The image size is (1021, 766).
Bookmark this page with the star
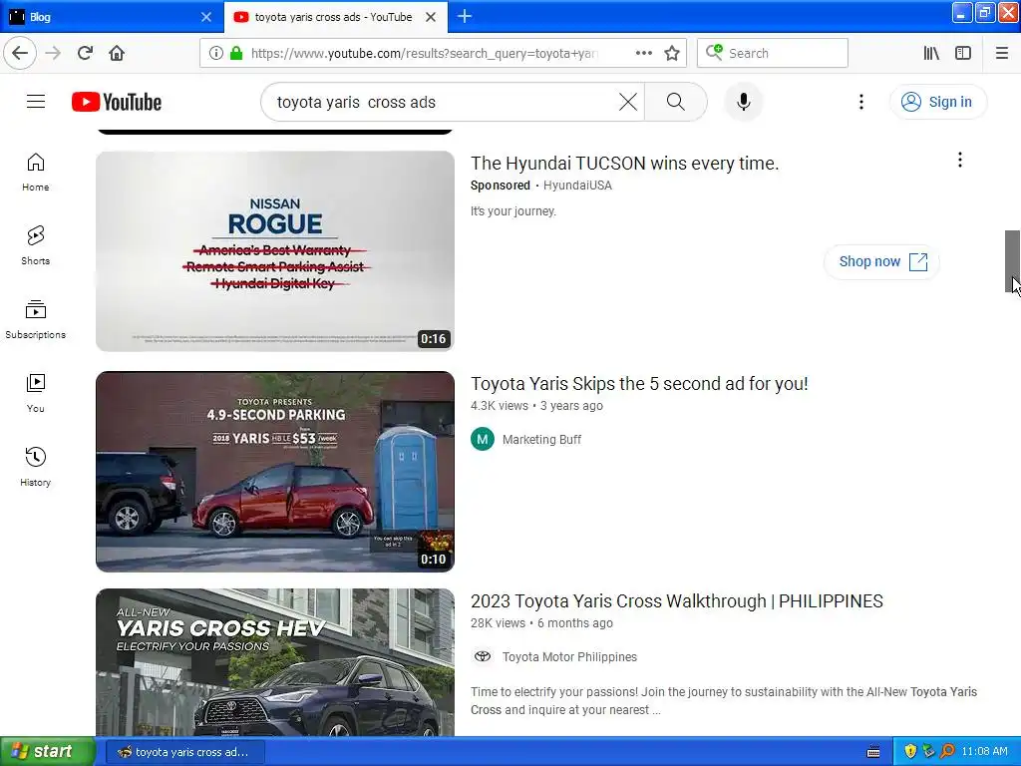[672, 53]
